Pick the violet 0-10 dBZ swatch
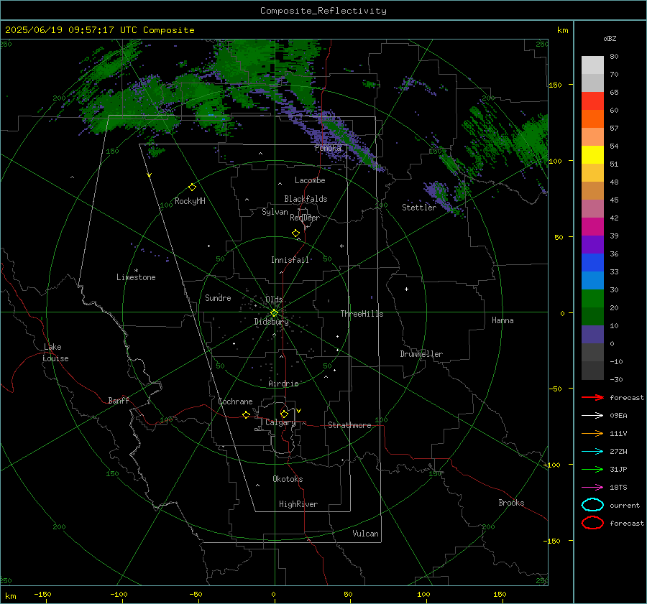Viewport: 647px width, 604px height. tap(592, 335)
